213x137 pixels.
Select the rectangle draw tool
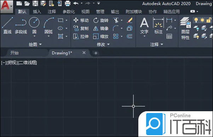click(61, 20)
